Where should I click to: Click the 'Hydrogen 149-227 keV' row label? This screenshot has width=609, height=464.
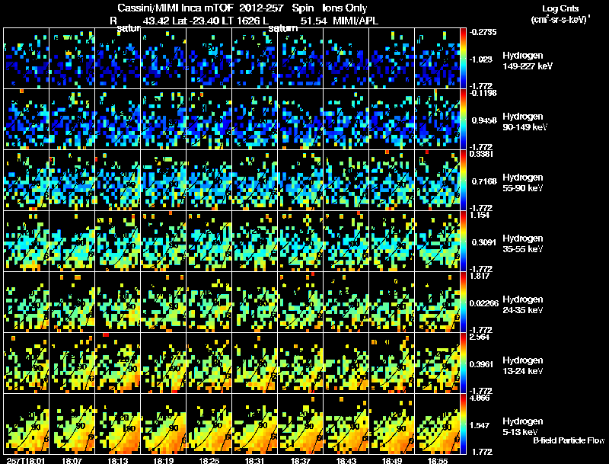coord(528,61)
